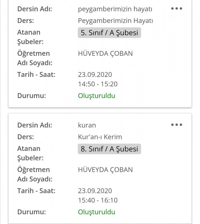
Task: Click Oluşturuldu status in the kuran card
Action: tap(97, 212)
